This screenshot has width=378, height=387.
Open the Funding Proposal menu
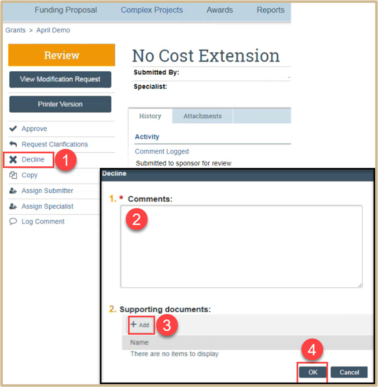pos(66,10)
